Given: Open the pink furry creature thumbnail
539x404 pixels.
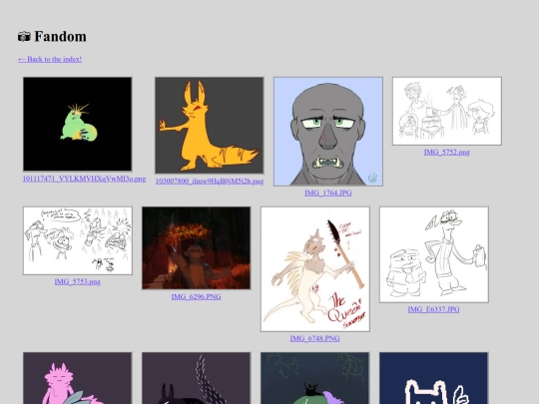Looking at the screenshot, I should (77, 378).
